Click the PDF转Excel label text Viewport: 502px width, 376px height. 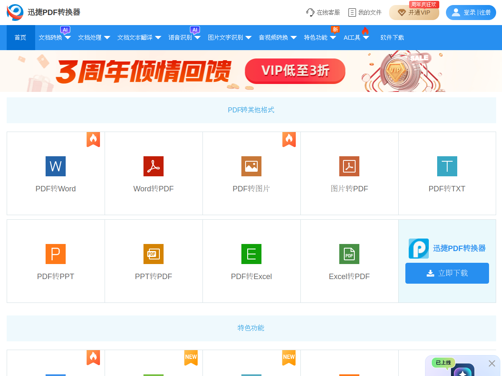coord(251,277)
